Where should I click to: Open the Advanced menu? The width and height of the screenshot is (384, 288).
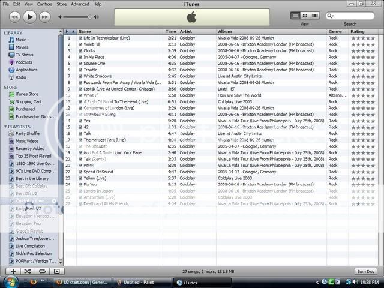[x=80, y=4]
